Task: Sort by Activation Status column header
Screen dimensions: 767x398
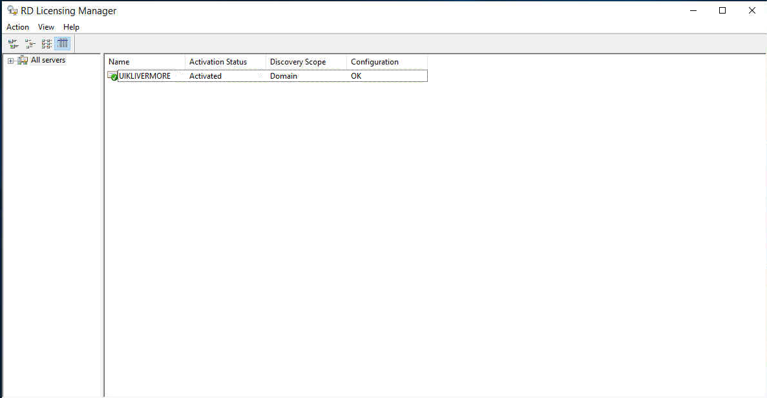Action: 226,61
